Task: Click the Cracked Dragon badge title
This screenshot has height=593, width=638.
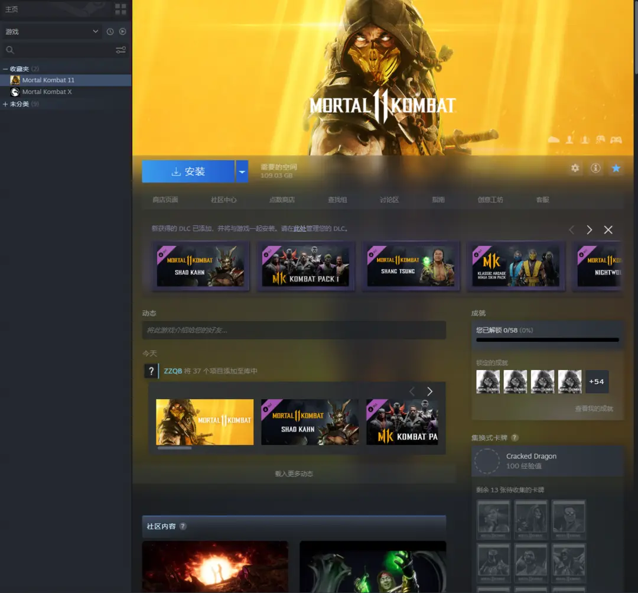Action: pyautogui.click(x=531, y=456)
